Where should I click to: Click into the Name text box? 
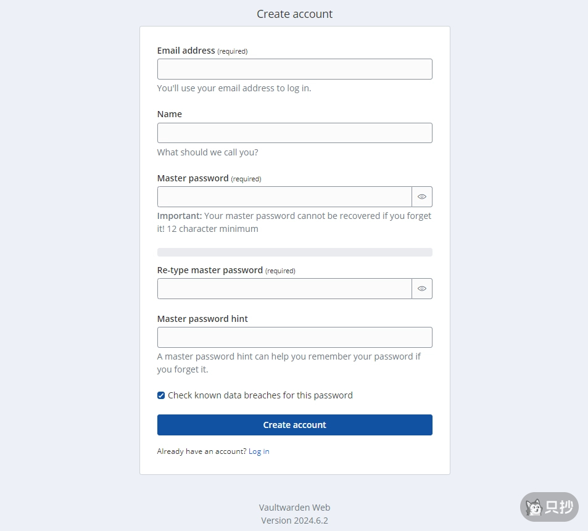(x=294, y=133)
